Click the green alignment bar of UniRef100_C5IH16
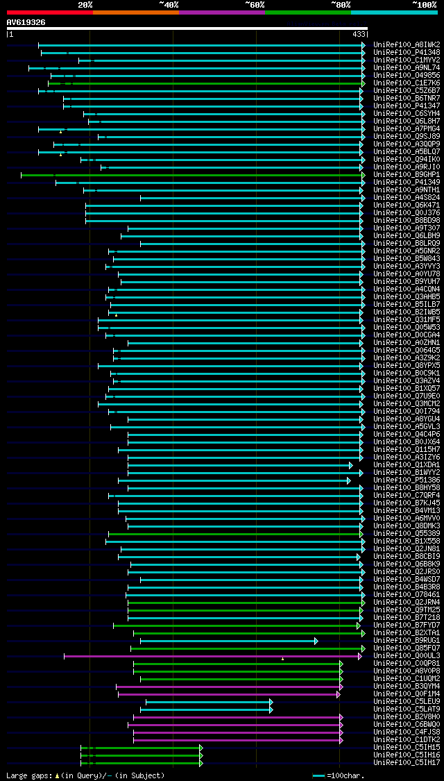The width and height of the screenshot is (444, 781). click(140, 756)
